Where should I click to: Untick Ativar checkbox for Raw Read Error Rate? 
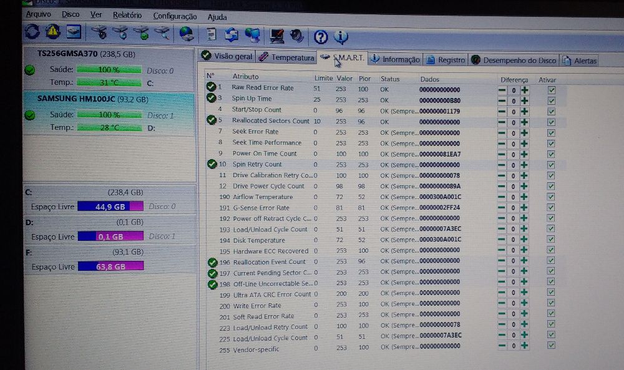click(551, 90)
